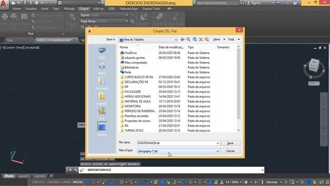Open the Home ribbon tab
This screenshot has width=330, height=186.
[x=16, y=9]
